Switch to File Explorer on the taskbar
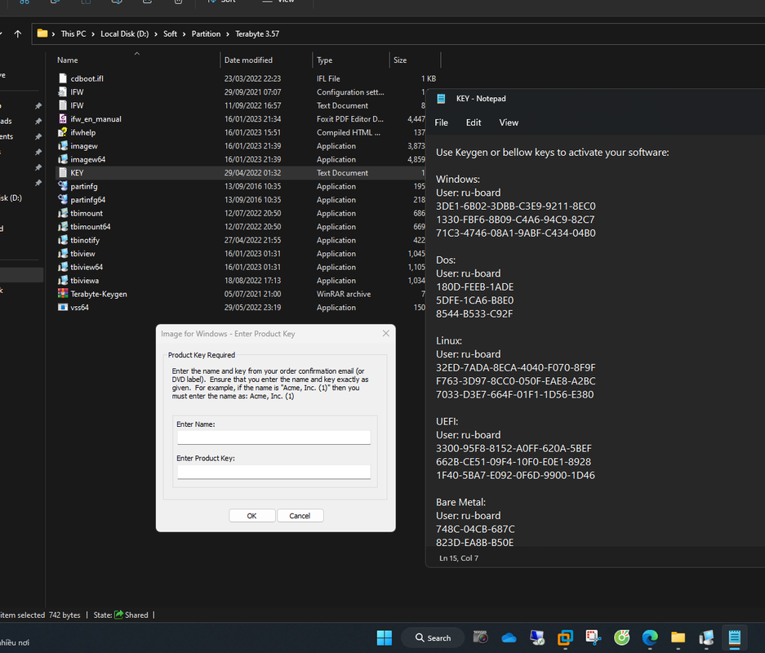This screenshot has width=765, height=653. [x=678, y=637]
